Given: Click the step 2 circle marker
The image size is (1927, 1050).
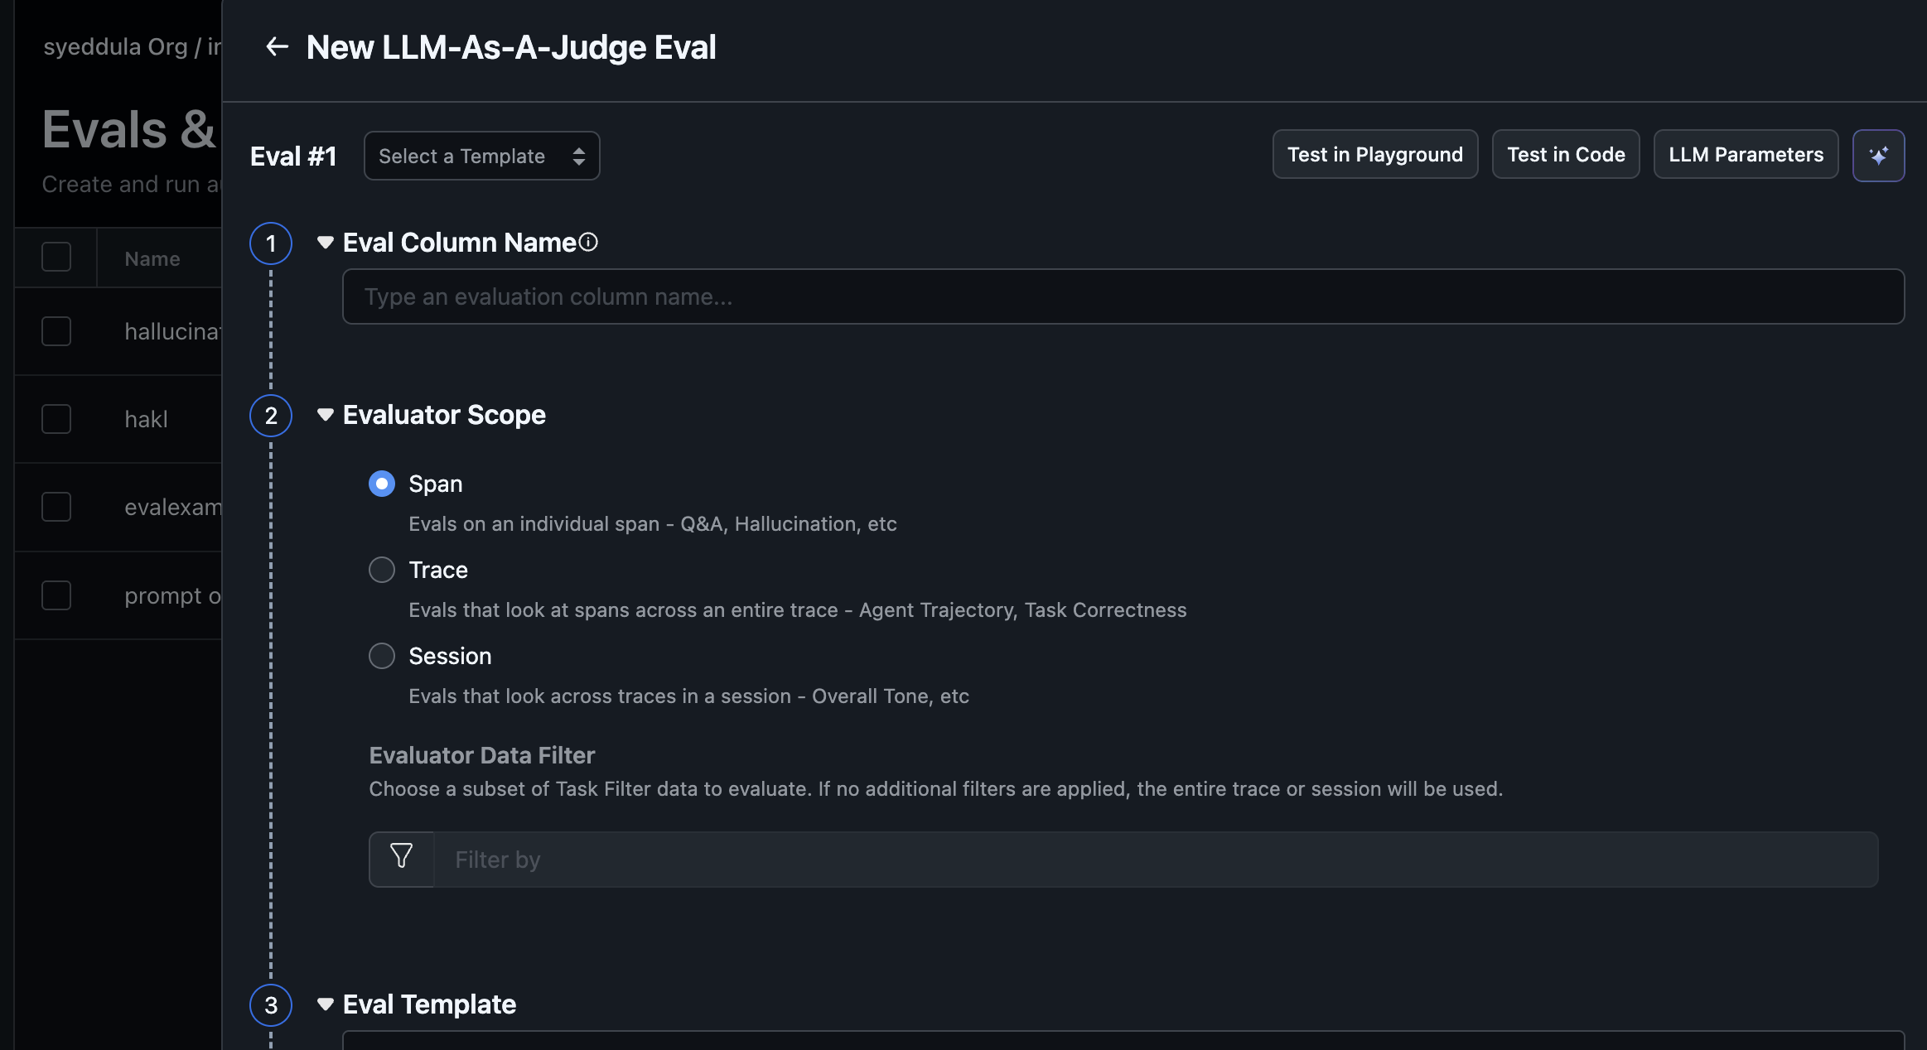Looking at the screenshot, I should click(x=271, y=416).
